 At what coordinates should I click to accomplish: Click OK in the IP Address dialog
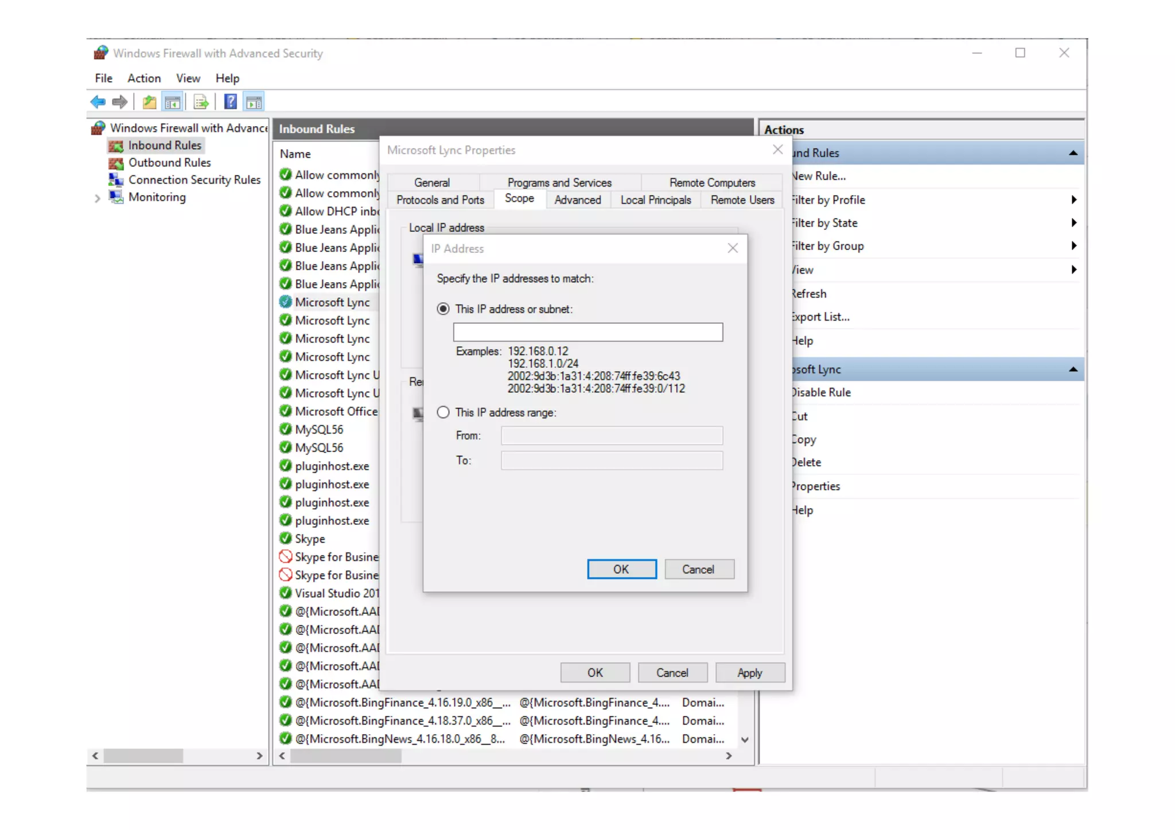pos(621,569)
